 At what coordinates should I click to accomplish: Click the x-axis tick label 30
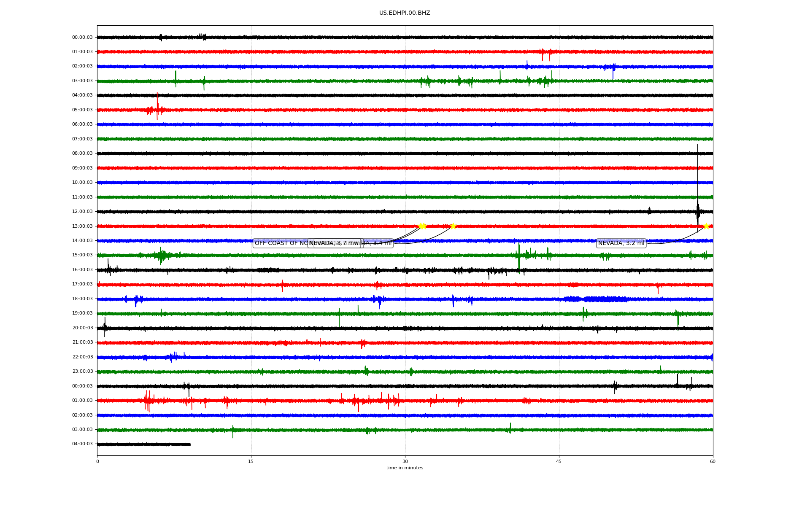click(x=405, y=461)
